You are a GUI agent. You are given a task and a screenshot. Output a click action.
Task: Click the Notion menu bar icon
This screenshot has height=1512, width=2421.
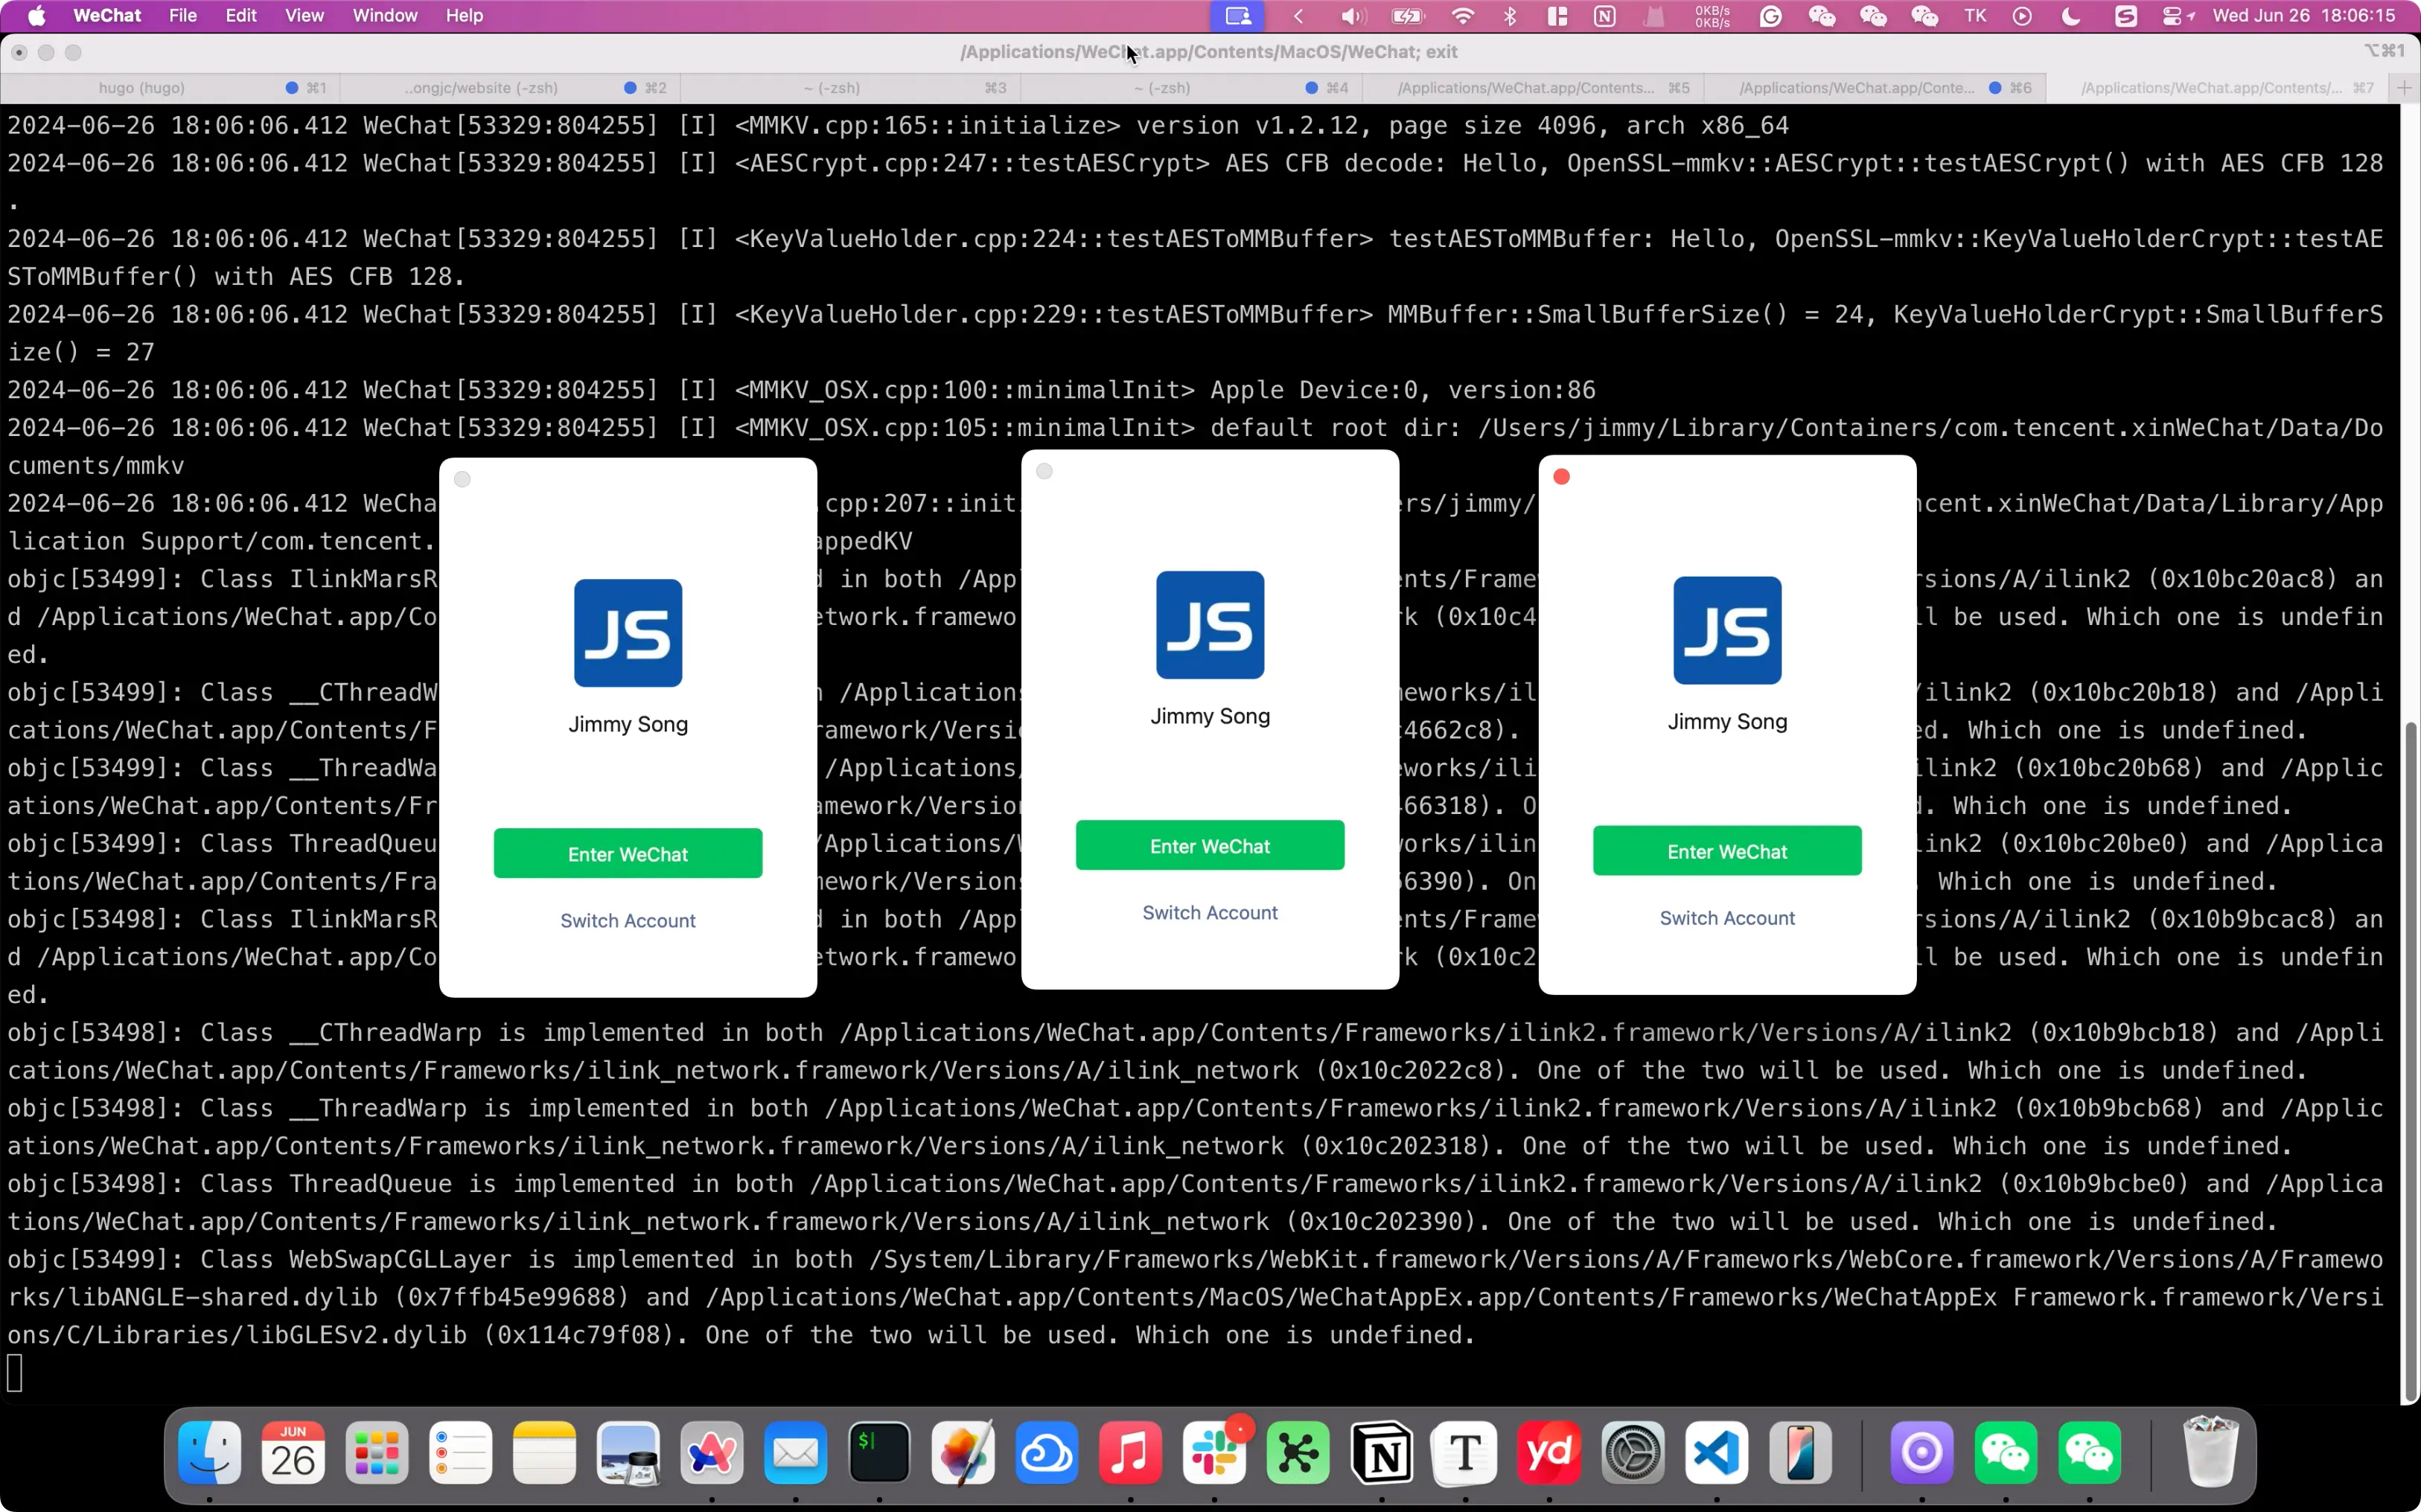[1604, 16]
